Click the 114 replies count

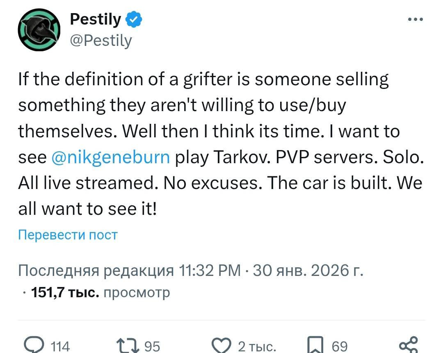point(61,346)
